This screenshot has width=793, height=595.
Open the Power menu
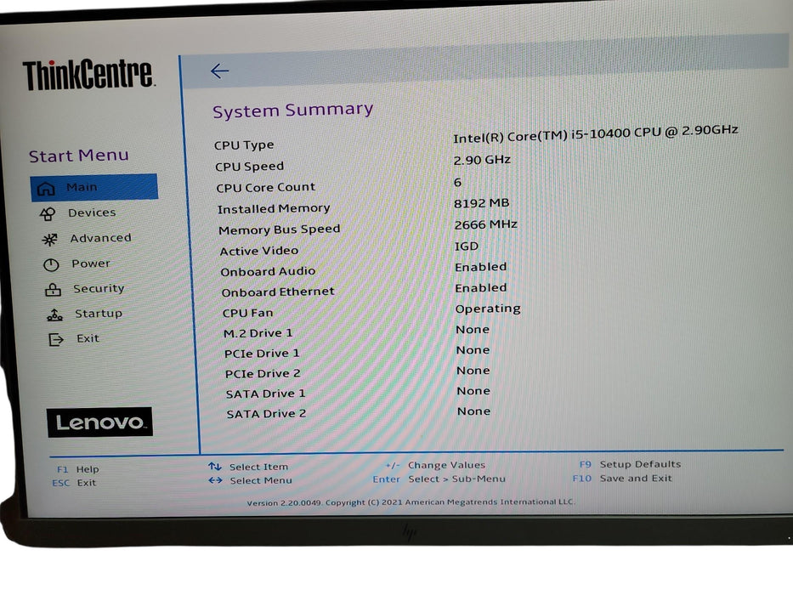91,263
